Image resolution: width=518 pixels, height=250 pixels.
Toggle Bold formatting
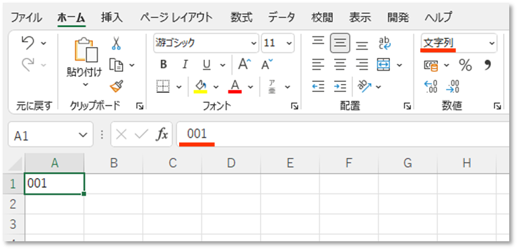tap(163, 65)
